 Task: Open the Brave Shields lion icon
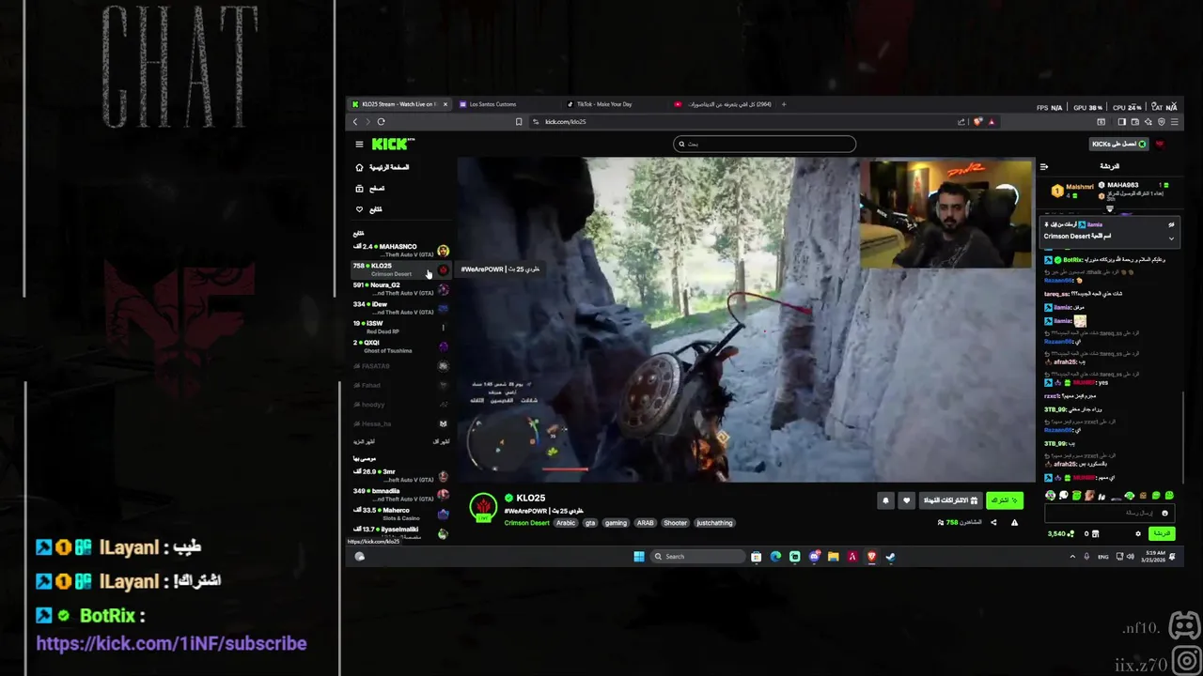977,121
